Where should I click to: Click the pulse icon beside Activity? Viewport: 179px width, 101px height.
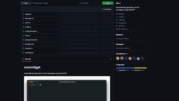117,17
